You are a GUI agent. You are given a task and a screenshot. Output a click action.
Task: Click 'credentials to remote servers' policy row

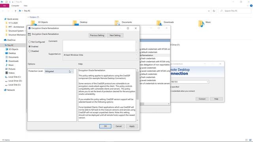pyautogui.click(x=155, y=84)
